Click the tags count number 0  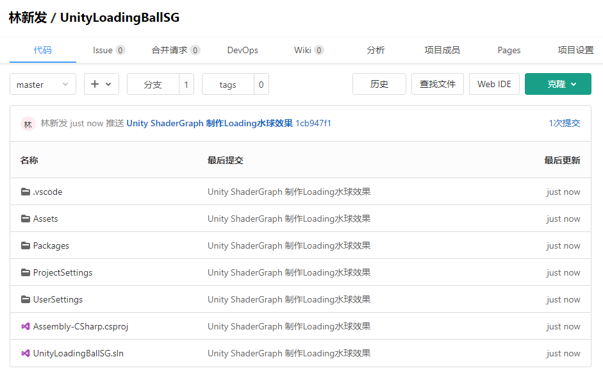pyautogui.click(x=261, y=84)
